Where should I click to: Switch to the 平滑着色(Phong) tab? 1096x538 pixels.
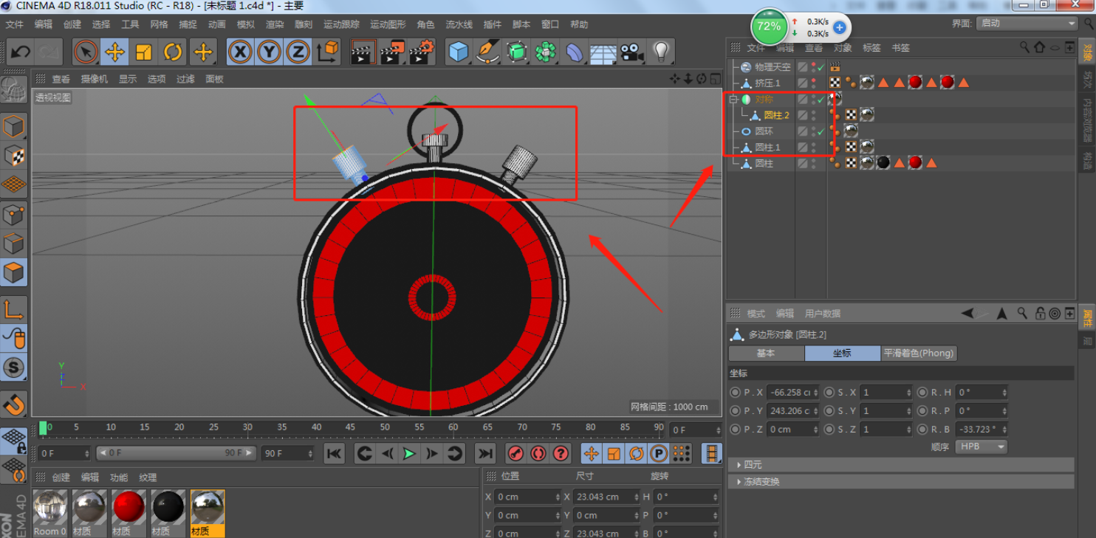pyautogui.click(x=919, y=353)
